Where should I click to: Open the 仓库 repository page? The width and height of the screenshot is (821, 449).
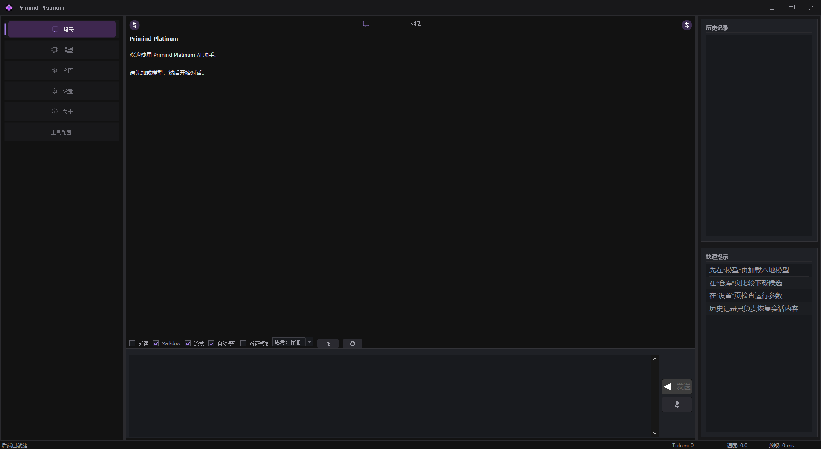click(x=62, y=71)
